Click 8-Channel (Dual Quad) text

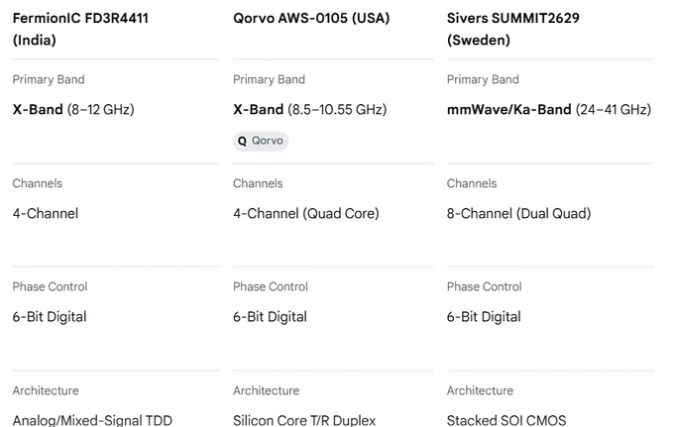click(x=518, y=214)
